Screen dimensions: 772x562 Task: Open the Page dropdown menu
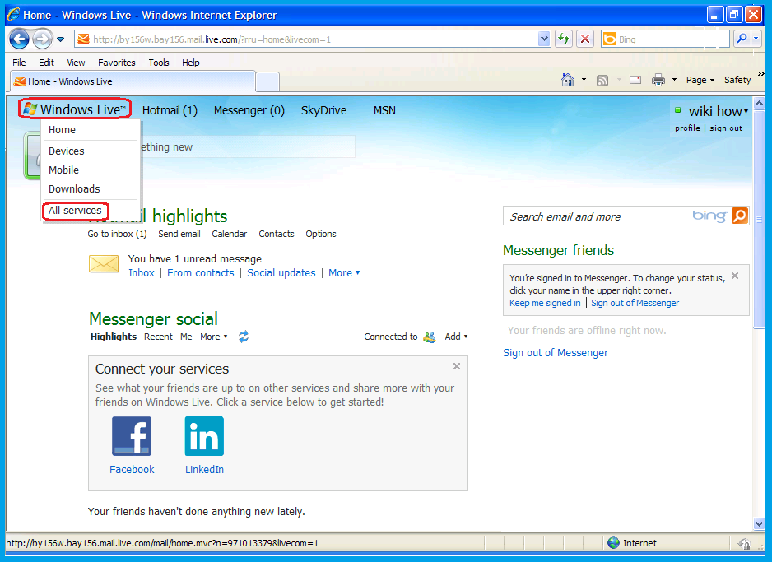[x=700, y=80]
